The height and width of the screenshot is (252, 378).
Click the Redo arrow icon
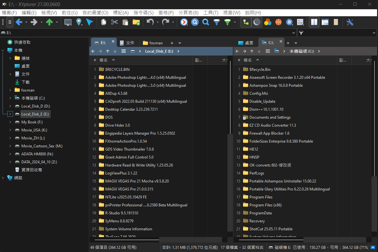tap(166, 22)
